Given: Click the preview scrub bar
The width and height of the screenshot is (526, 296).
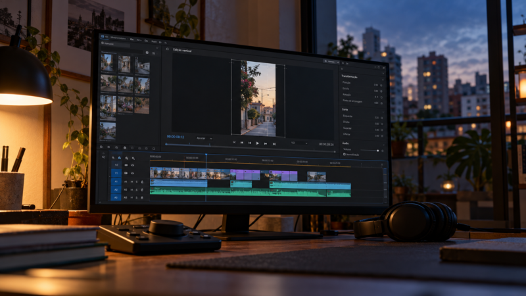Looking at the screenshot, I should click(250, 148).
